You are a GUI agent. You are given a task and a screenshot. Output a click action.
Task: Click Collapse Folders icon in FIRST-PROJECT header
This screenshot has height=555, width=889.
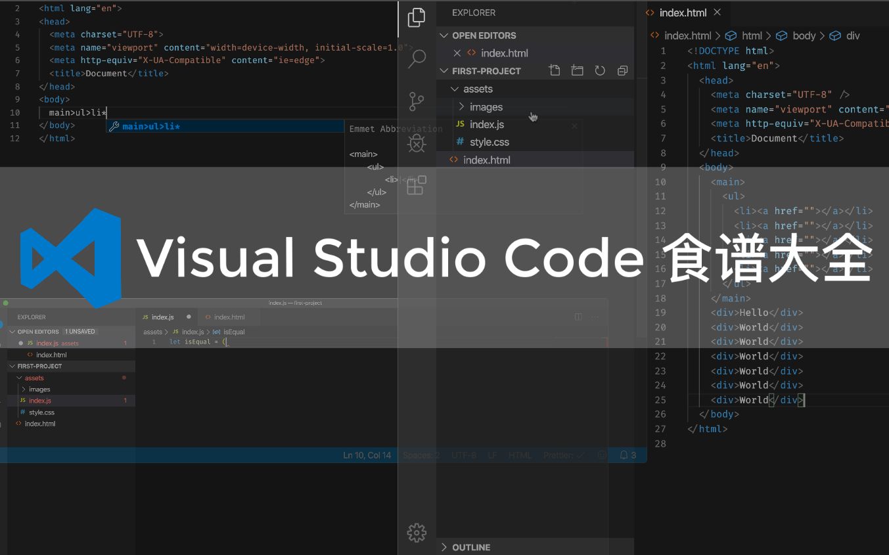(x=622, y=70)
